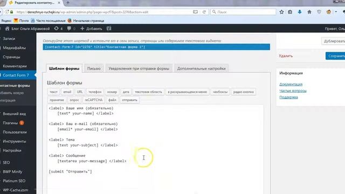Click the shield icon in browser toolbar
The height and width of the screenshot is (194, 345).
click(x=319, y=12)
